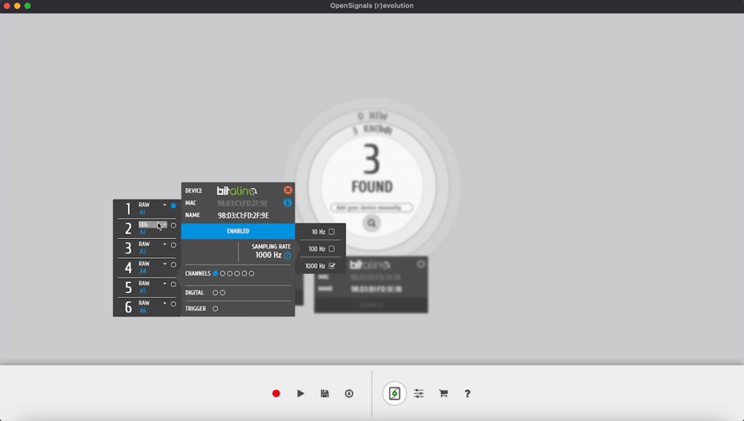Click the download arrow icon
The width and height of the screenshot is (744, 421).
point(349,393)
